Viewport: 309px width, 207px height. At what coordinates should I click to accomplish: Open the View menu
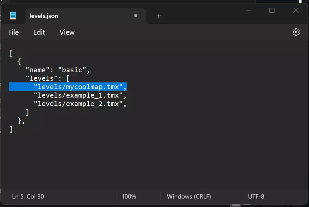pos(67,32)
